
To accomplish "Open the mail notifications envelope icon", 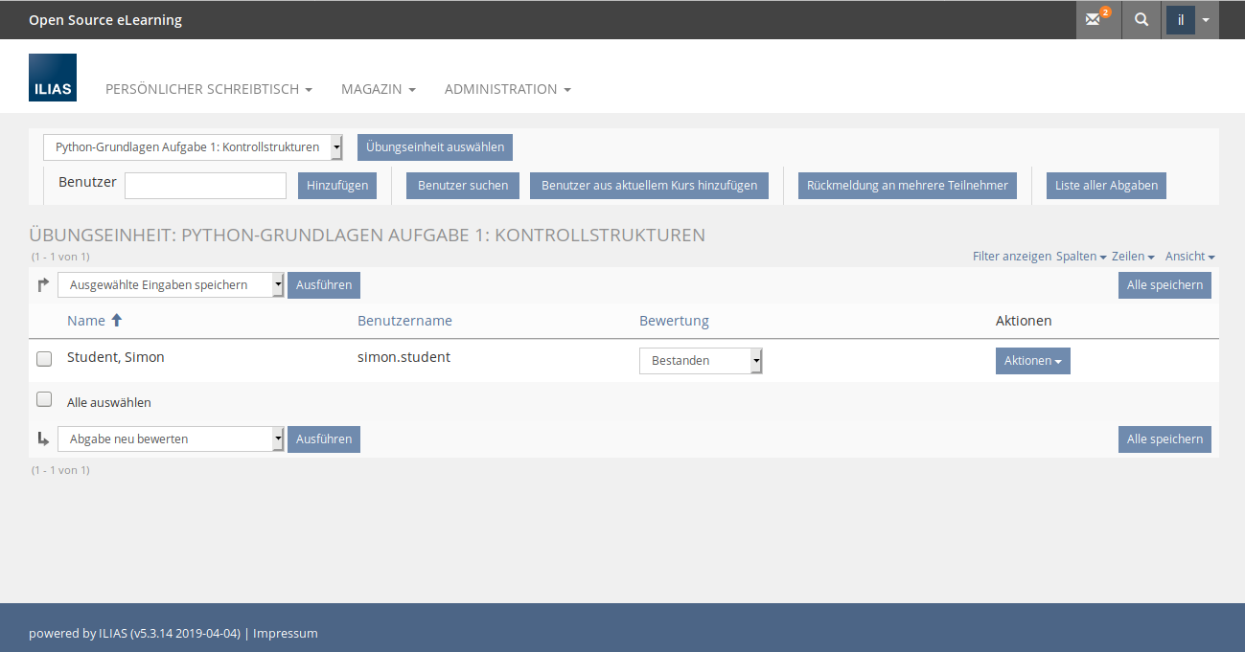I will [x=1096, y=19].
